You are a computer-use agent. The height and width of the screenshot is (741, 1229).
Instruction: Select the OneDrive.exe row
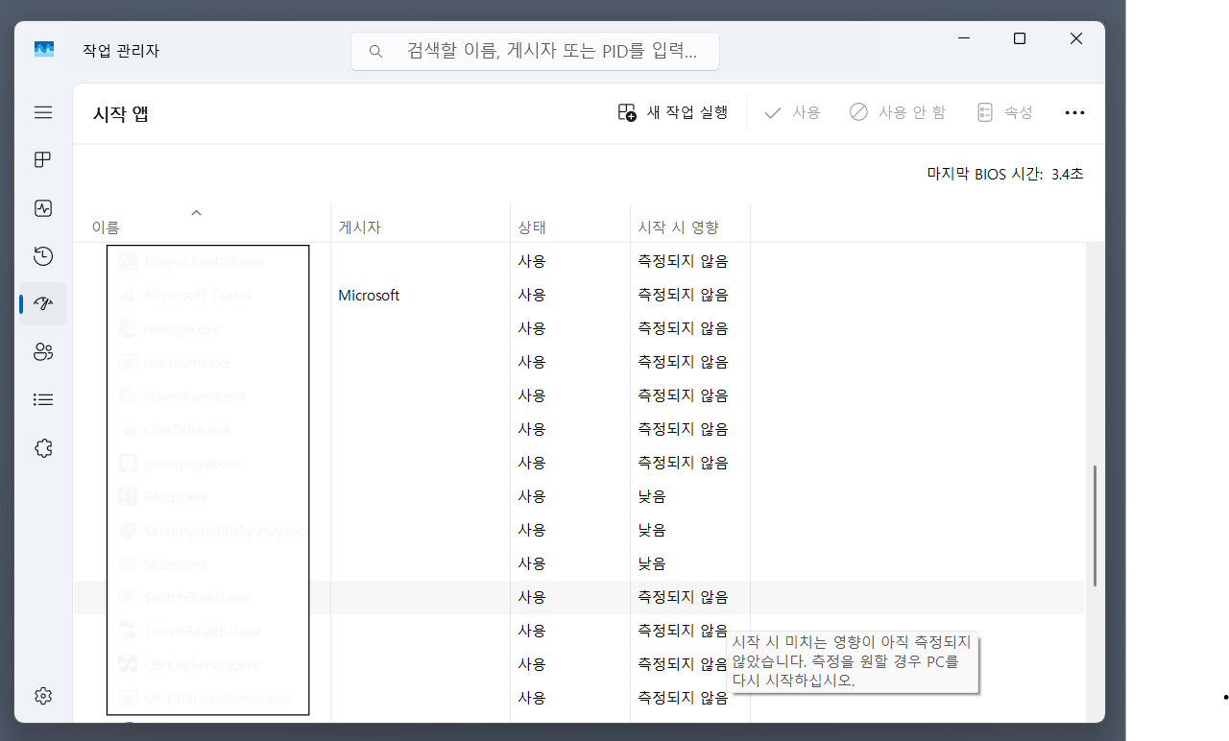(x=579, y=429)
